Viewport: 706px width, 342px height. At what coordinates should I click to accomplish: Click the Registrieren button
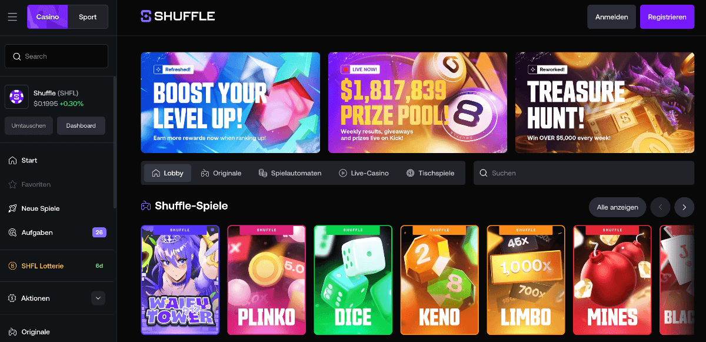coord(667,17)
